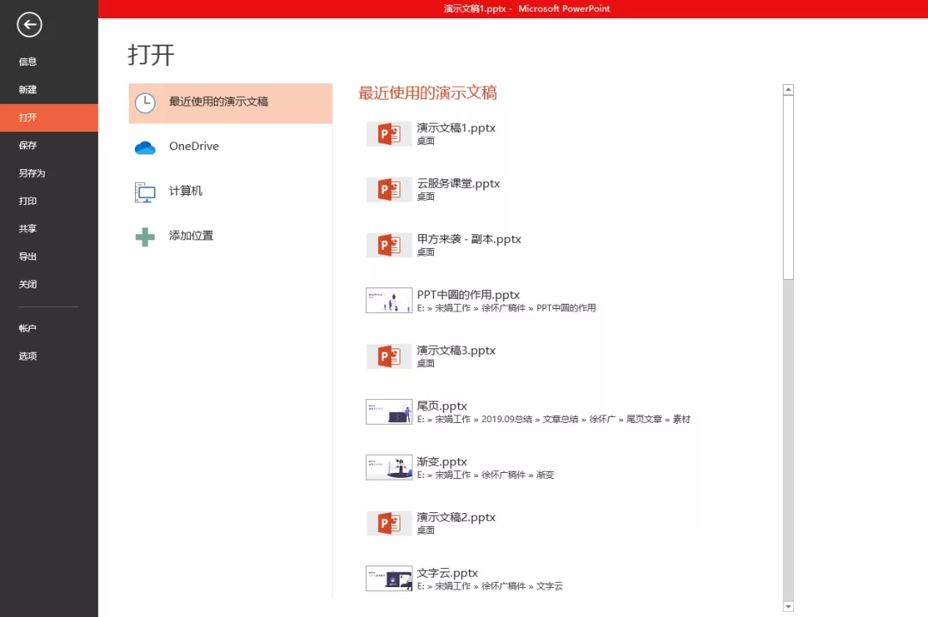Open recent file 演示文稿3.pptx
Image resolution: width=928 pixels, height=617 pixels.
[x=456, y=350]
